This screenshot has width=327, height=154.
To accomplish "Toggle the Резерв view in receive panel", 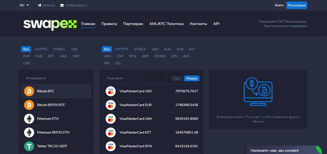I will pyautogui.click(x=192, y=78).
